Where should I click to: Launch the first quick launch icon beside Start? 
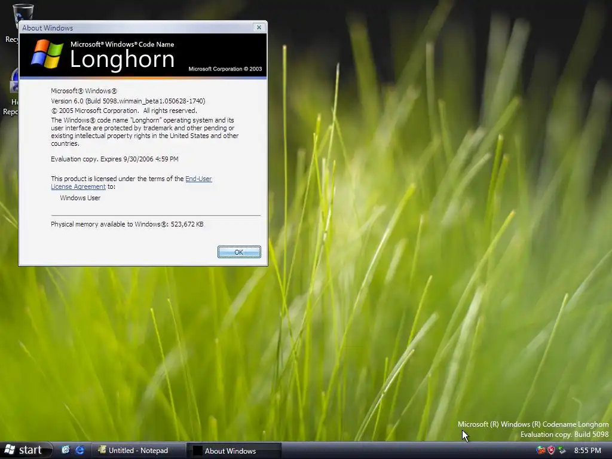[66, 450]
